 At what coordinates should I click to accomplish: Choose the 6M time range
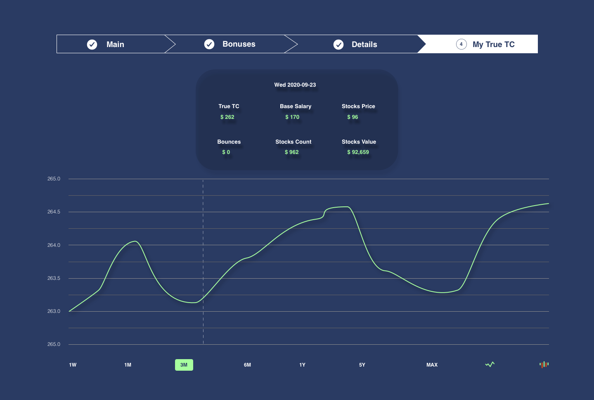247,365
